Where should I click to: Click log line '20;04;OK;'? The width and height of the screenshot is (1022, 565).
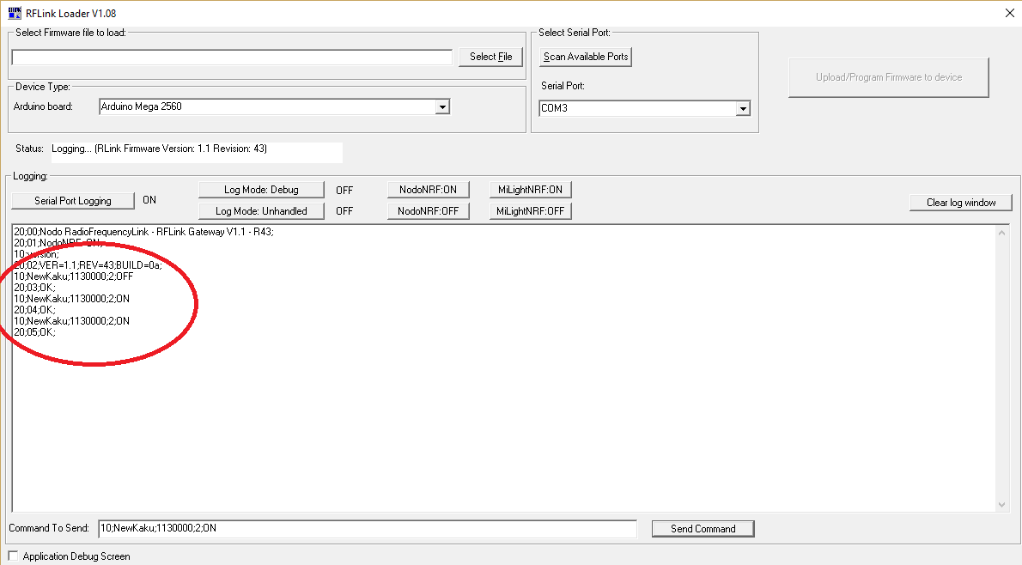34,309
